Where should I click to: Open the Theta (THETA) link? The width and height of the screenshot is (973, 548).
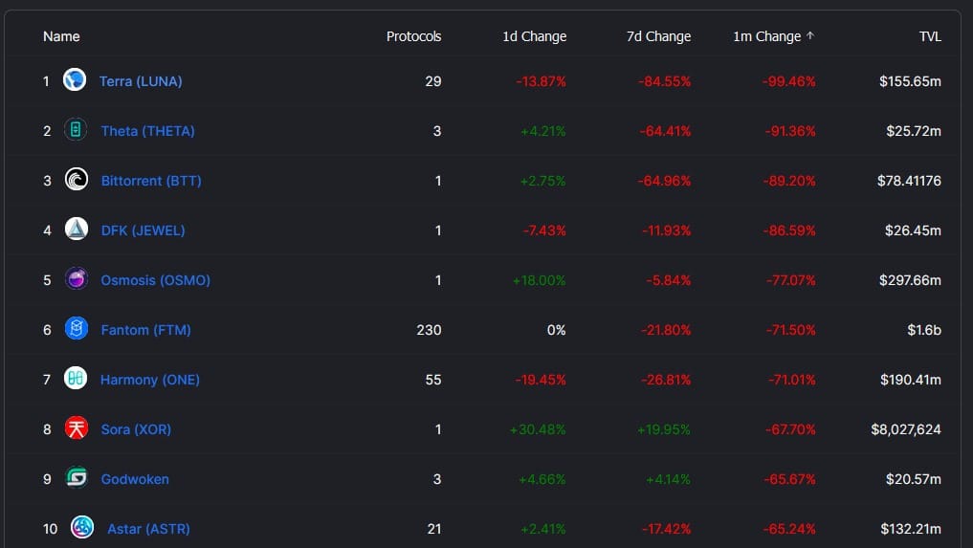click(x=147, y=131)
